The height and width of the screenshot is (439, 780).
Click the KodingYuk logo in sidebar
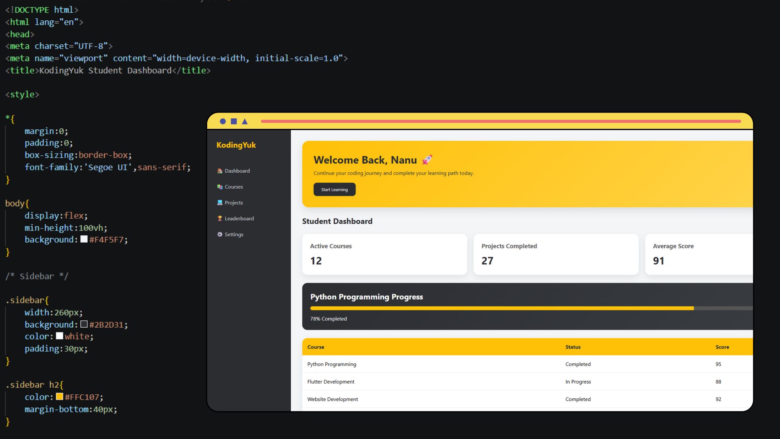point(236,145)
